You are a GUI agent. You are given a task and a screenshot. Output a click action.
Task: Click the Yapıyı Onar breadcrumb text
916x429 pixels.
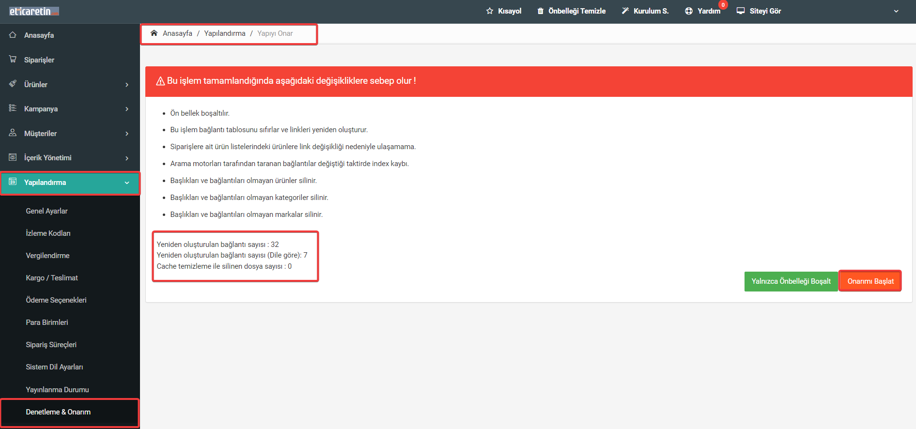(x=275, y=33)
